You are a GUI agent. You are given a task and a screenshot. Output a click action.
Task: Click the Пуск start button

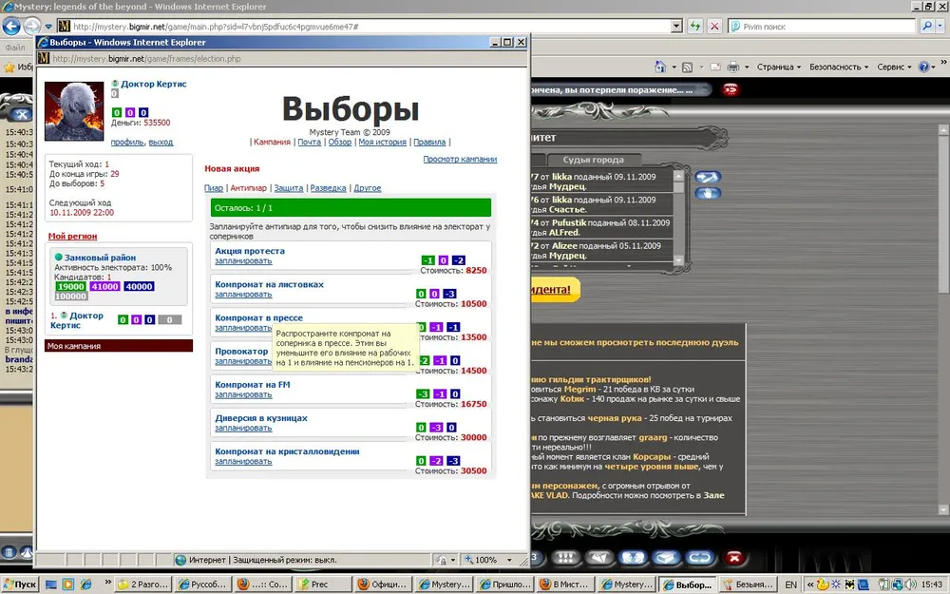(23, 584)
